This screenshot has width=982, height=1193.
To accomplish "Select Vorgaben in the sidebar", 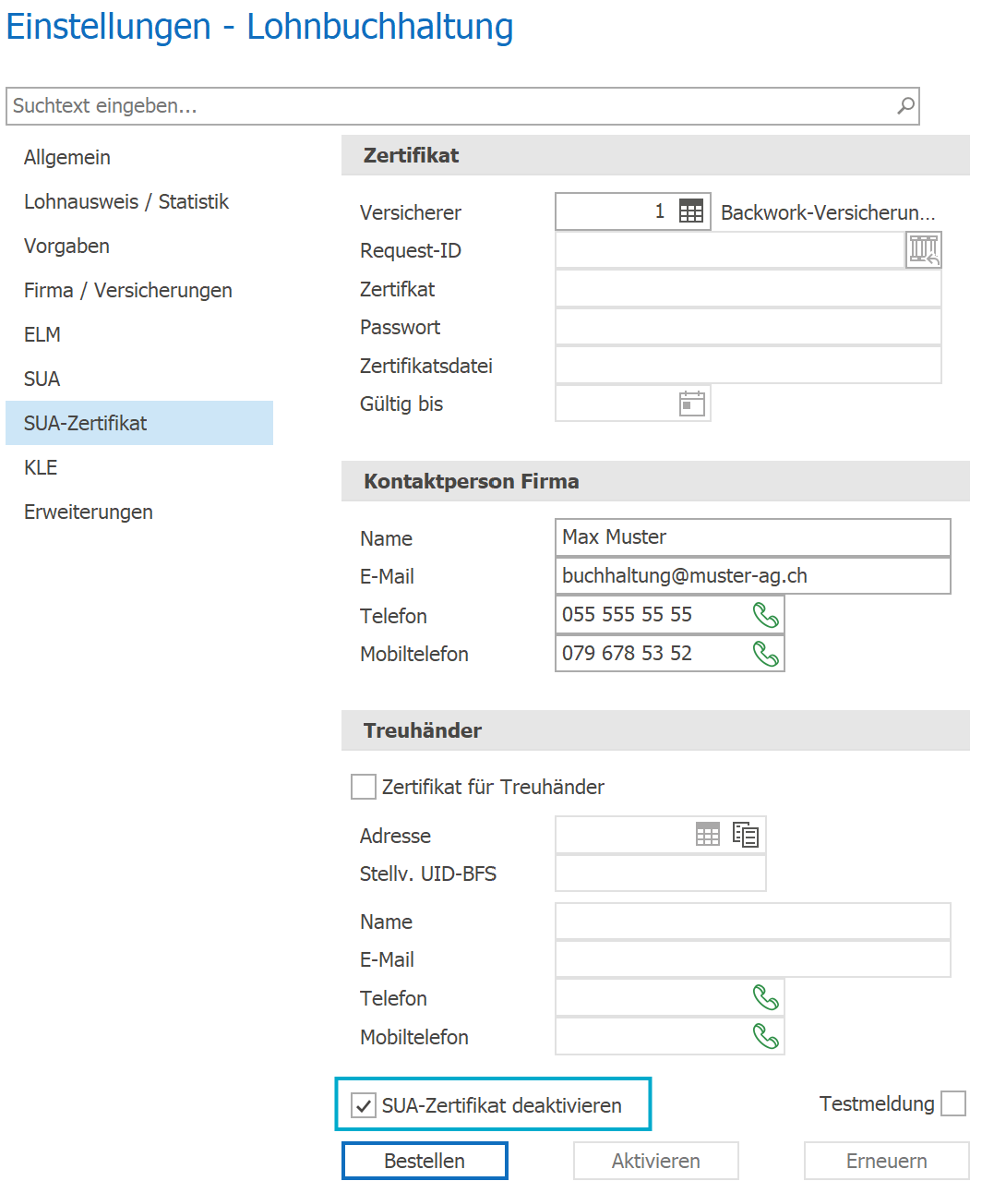I will (139, 246).
